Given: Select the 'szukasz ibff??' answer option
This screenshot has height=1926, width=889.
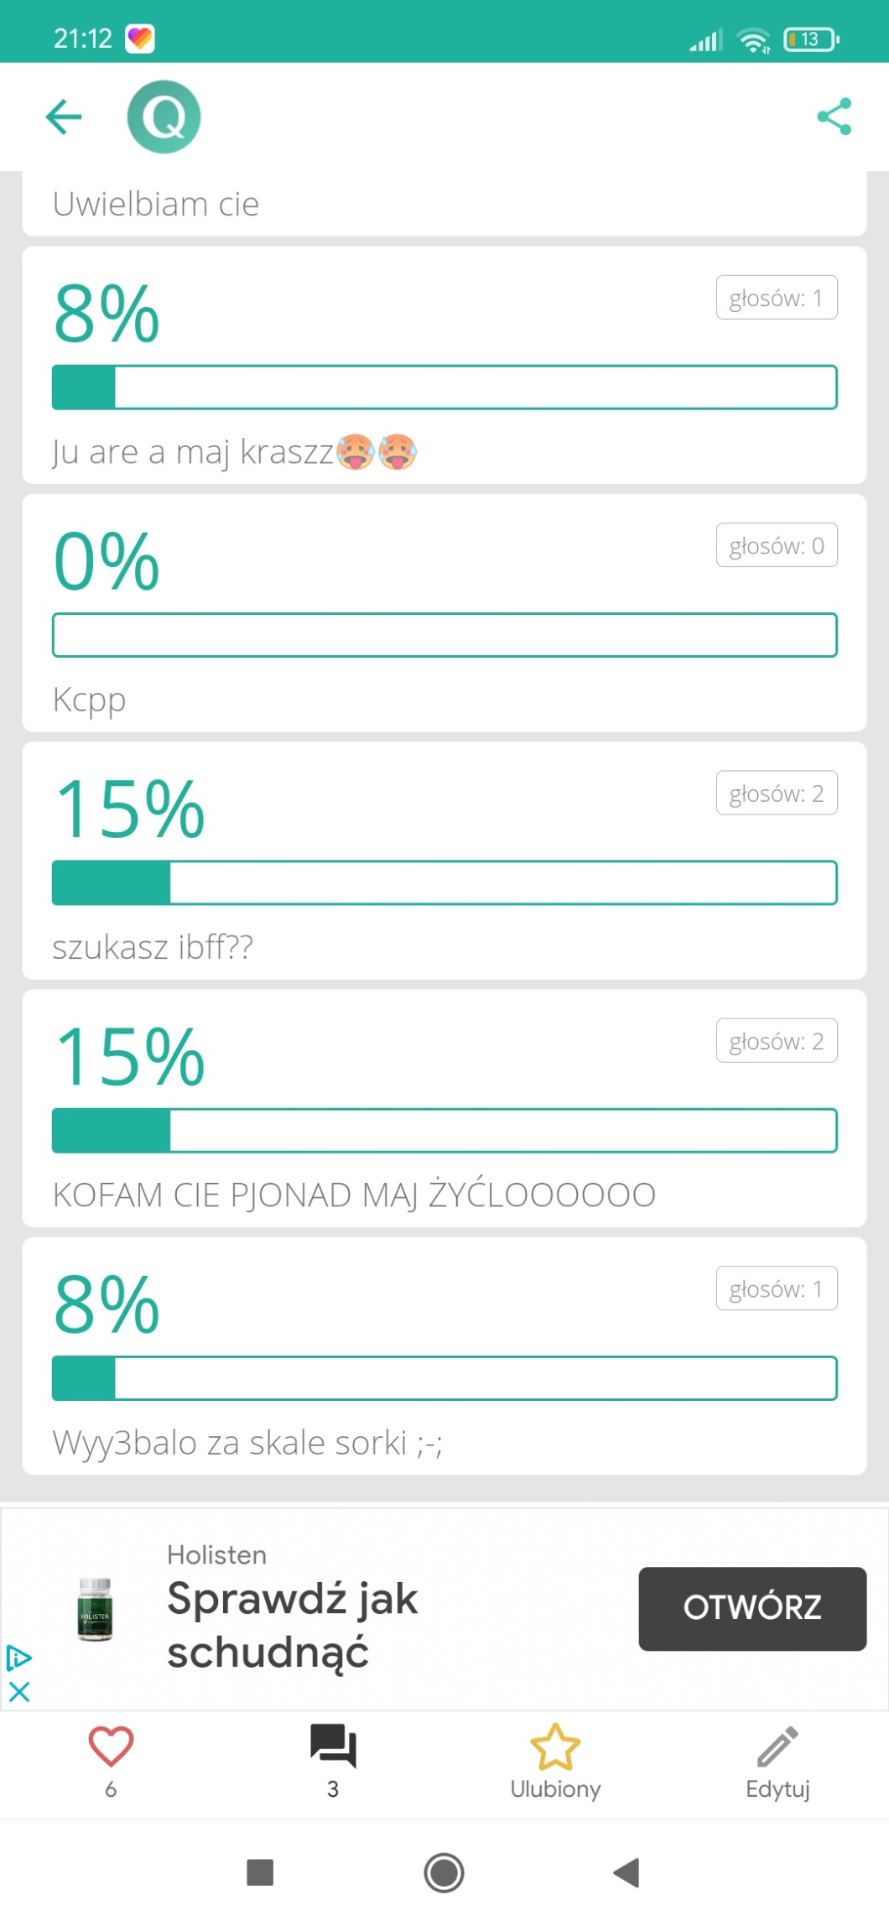Looking at the screenshot, I should (153, 947).
